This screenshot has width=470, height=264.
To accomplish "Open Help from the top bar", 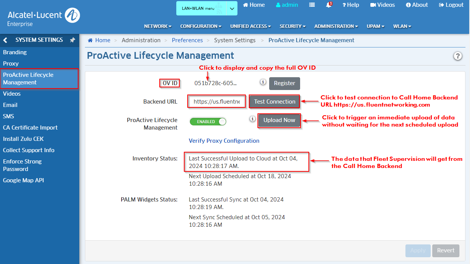I will [350, 5].
